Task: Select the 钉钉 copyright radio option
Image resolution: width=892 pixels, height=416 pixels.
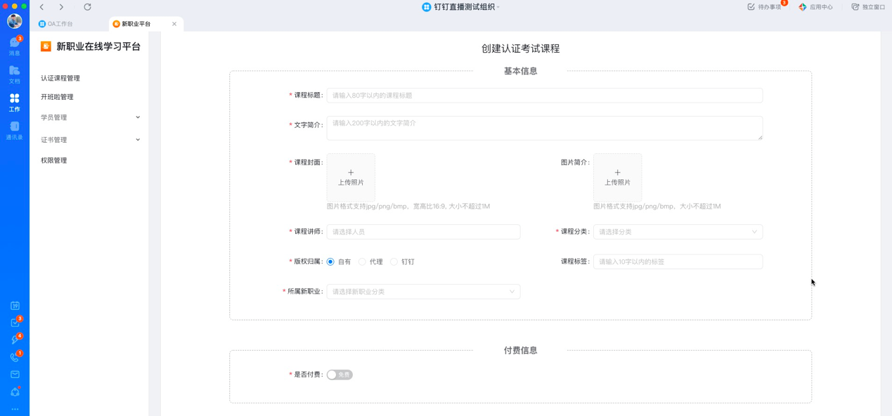Action: pyautogui.click(x=394, y=261)
